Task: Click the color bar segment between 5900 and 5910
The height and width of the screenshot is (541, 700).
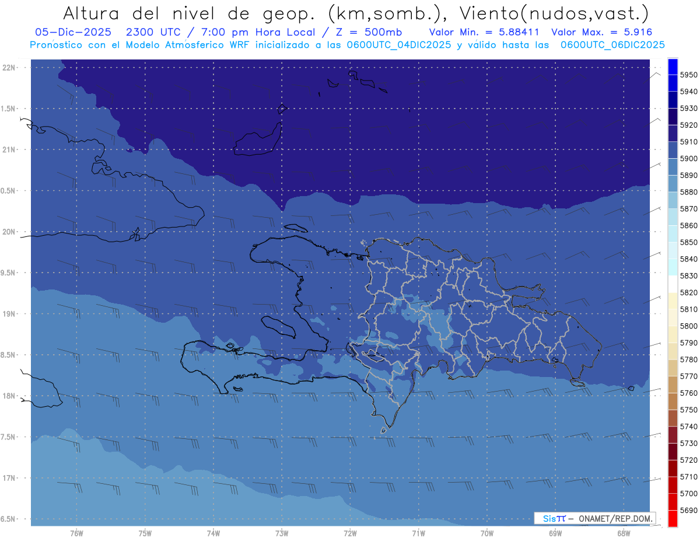Action: click(673, 150)
